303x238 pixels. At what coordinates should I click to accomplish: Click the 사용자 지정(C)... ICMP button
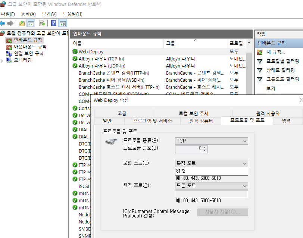[223, 212]
